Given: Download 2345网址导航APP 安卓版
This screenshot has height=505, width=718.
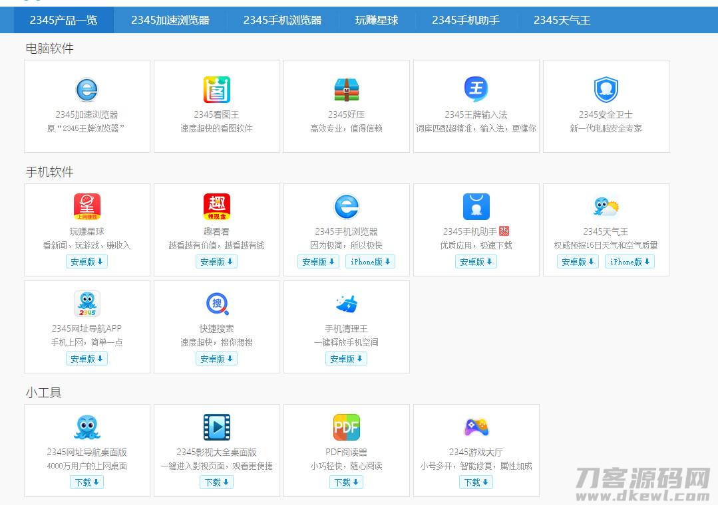Looking at the screenshot, I should (x=87, y=359).
